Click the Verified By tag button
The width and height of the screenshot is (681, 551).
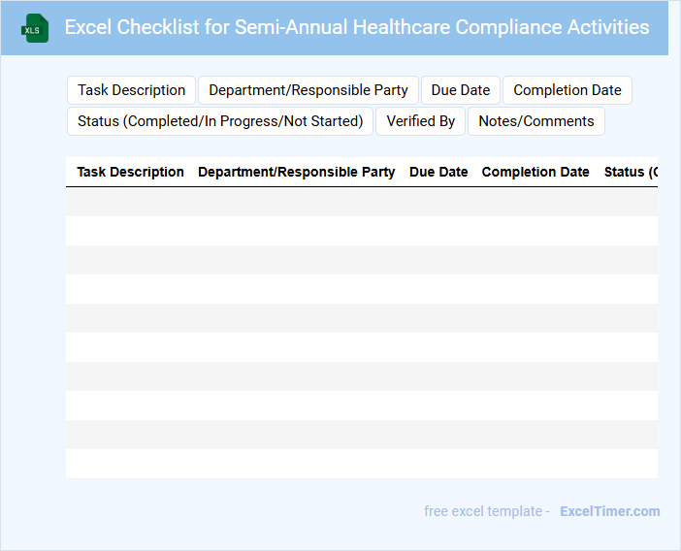click(x=420, y=121)
